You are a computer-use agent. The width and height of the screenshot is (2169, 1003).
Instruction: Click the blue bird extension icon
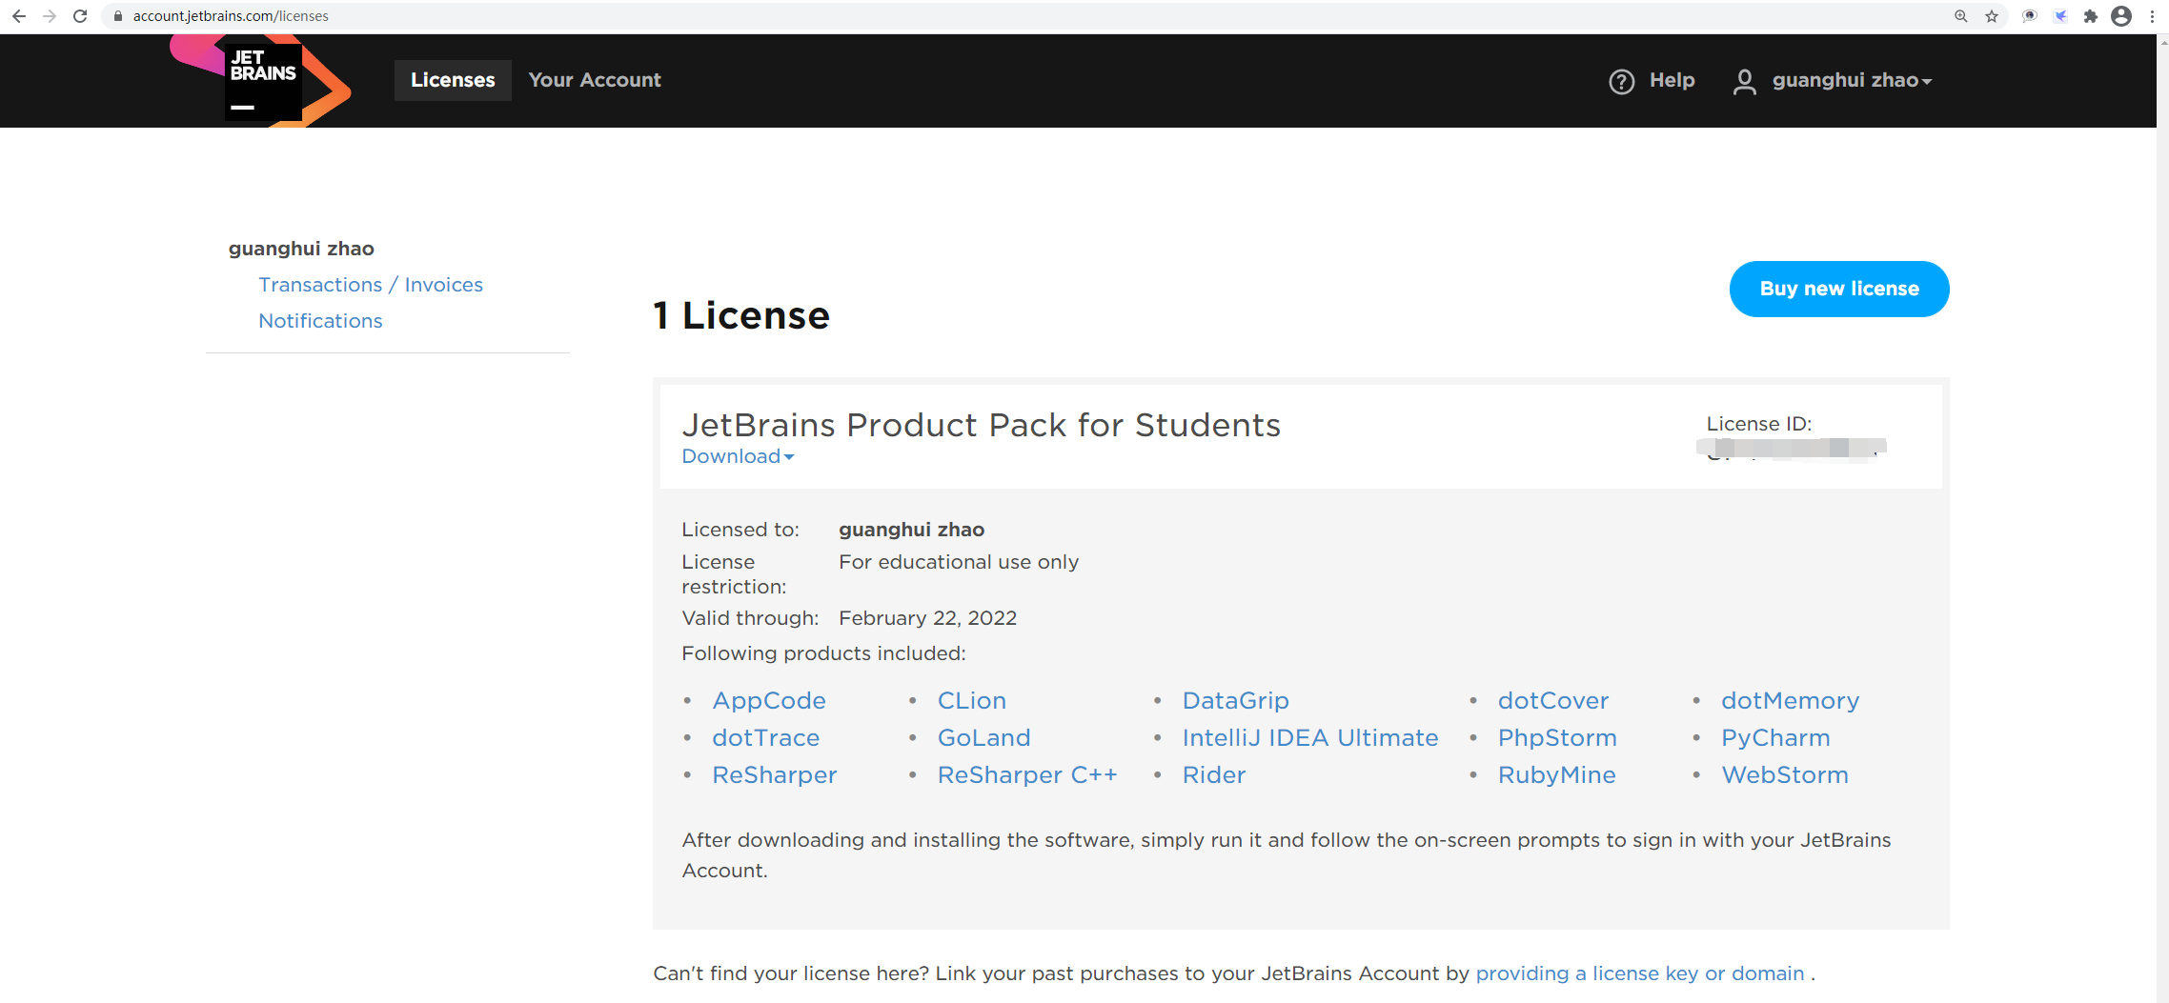[2060, 16]
